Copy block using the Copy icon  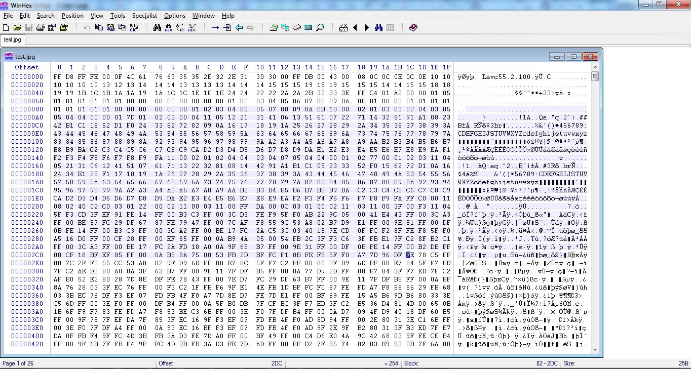point(99,27)
